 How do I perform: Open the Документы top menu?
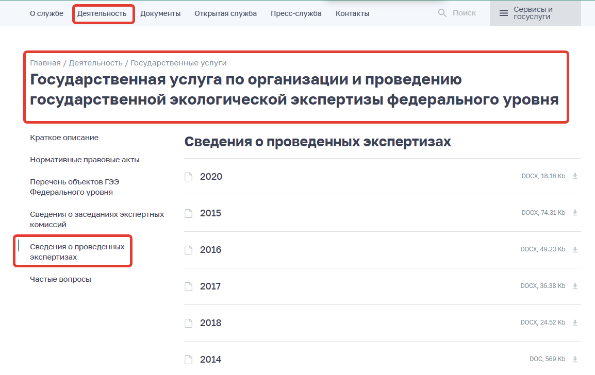click(x=160, y=13)
